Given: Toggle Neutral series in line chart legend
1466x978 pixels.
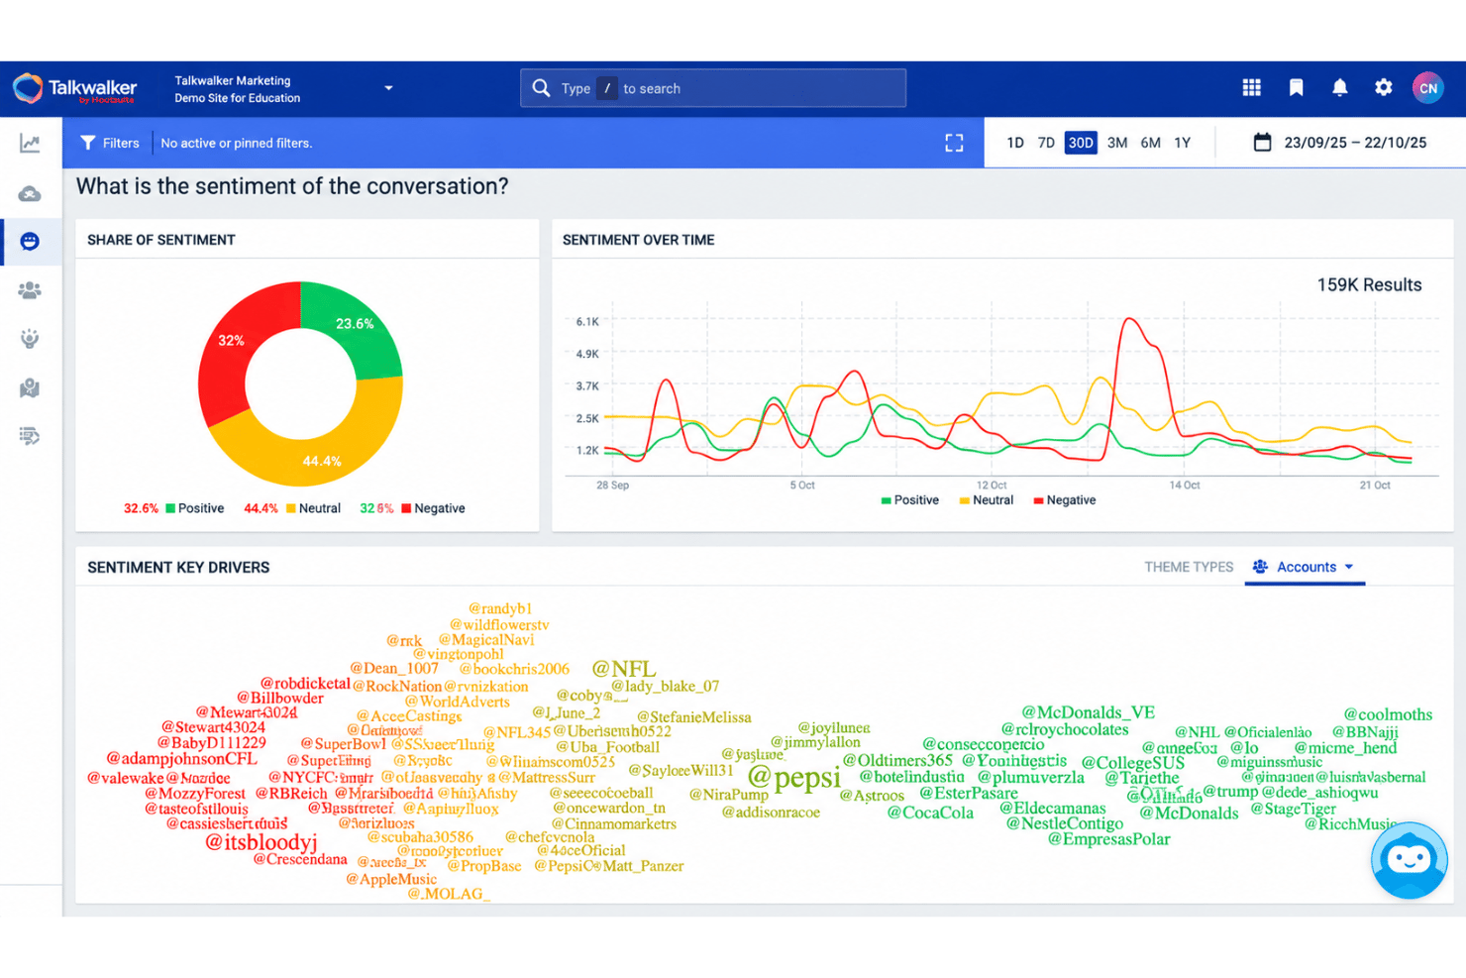Looking at the screenshot, I should tap(987, 500).
